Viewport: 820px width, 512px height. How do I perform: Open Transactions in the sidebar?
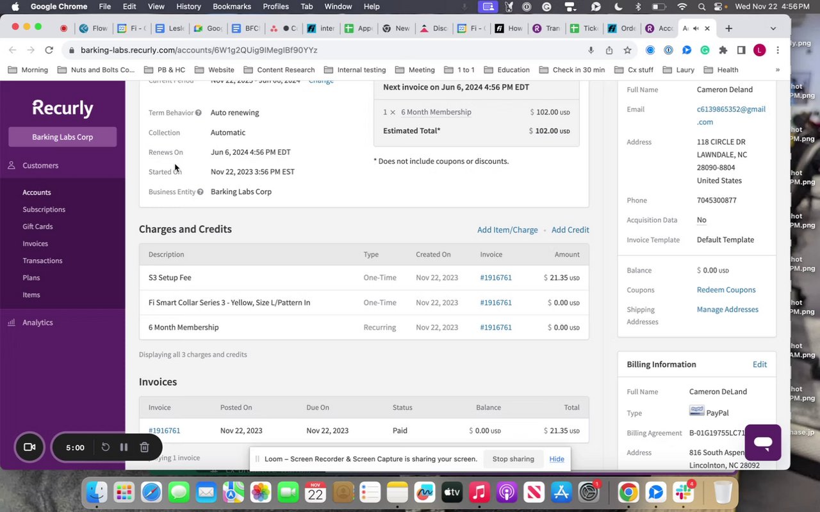pos(42,261)
